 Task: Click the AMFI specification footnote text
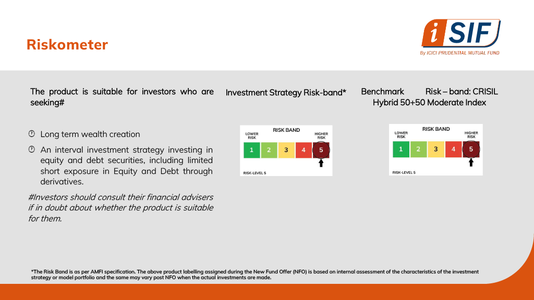(254, 274)
